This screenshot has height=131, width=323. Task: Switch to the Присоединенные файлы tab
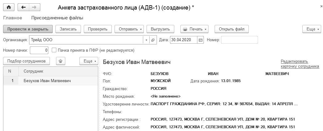click(x=57, y=18)
